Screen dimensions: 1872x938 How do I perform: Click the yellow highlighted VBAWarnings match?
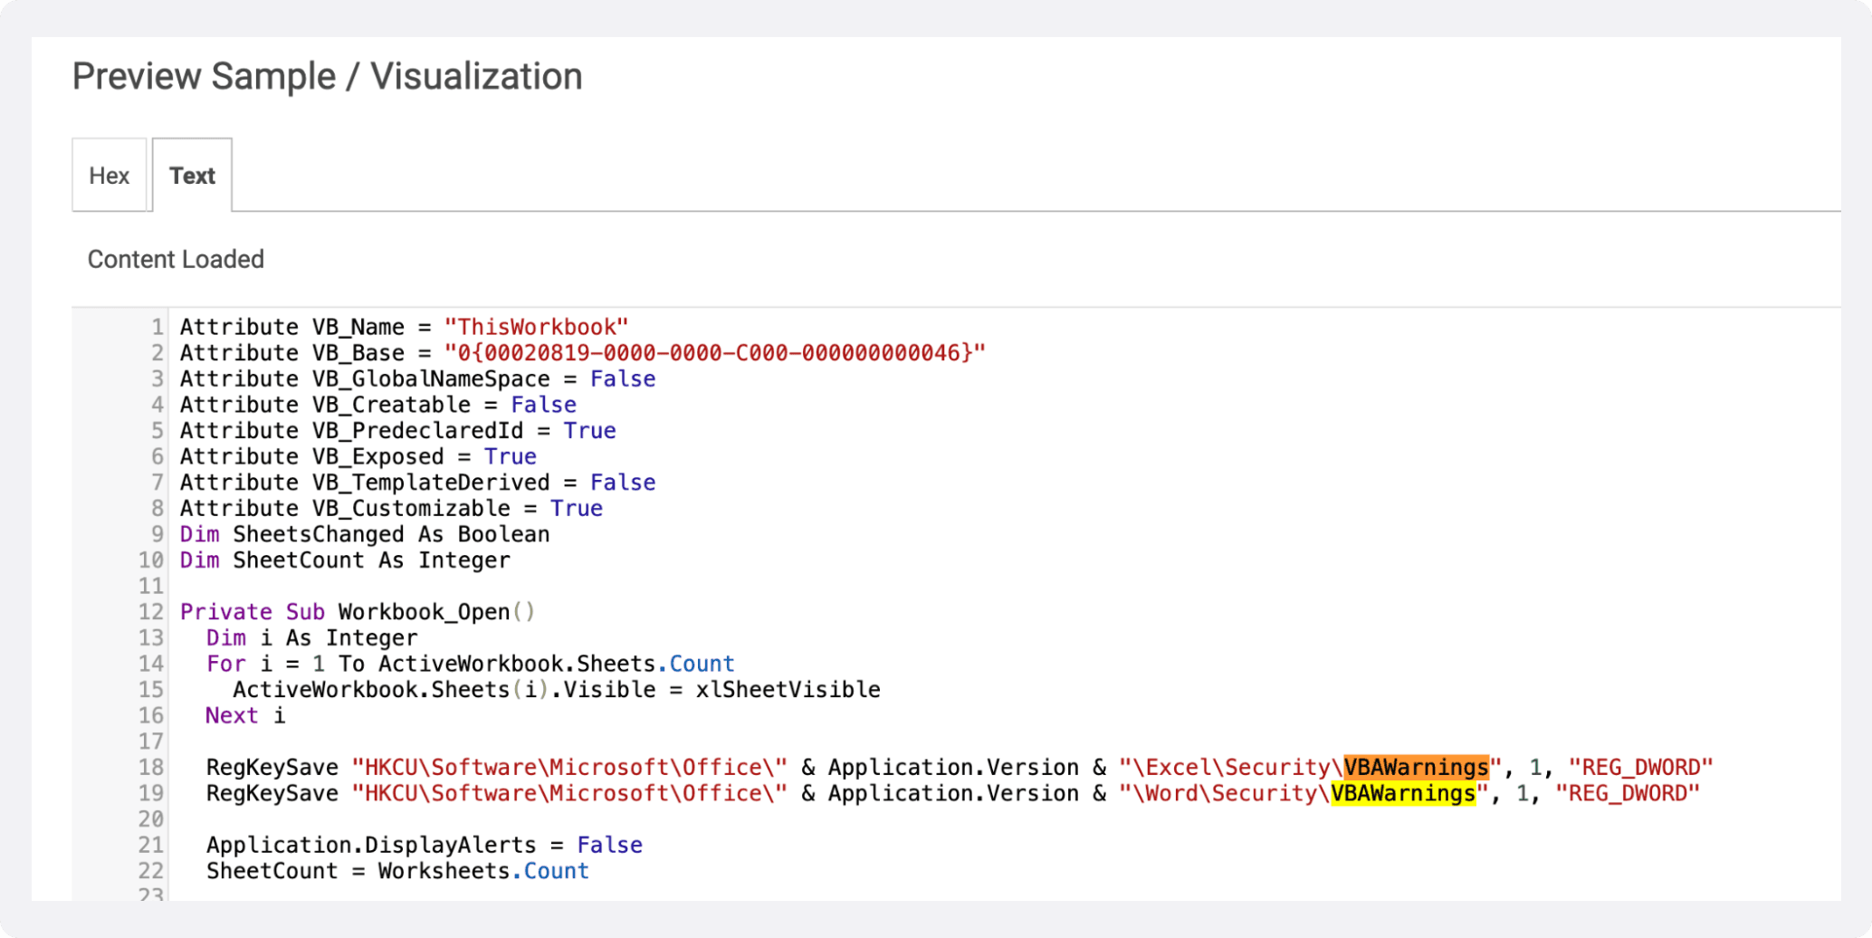tap(1402, 793)
